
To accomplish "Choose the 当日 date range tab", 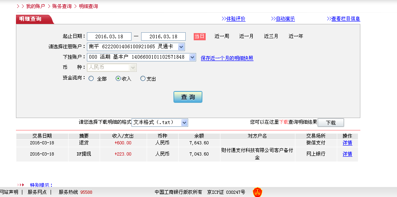I will [x=199, y=36].
